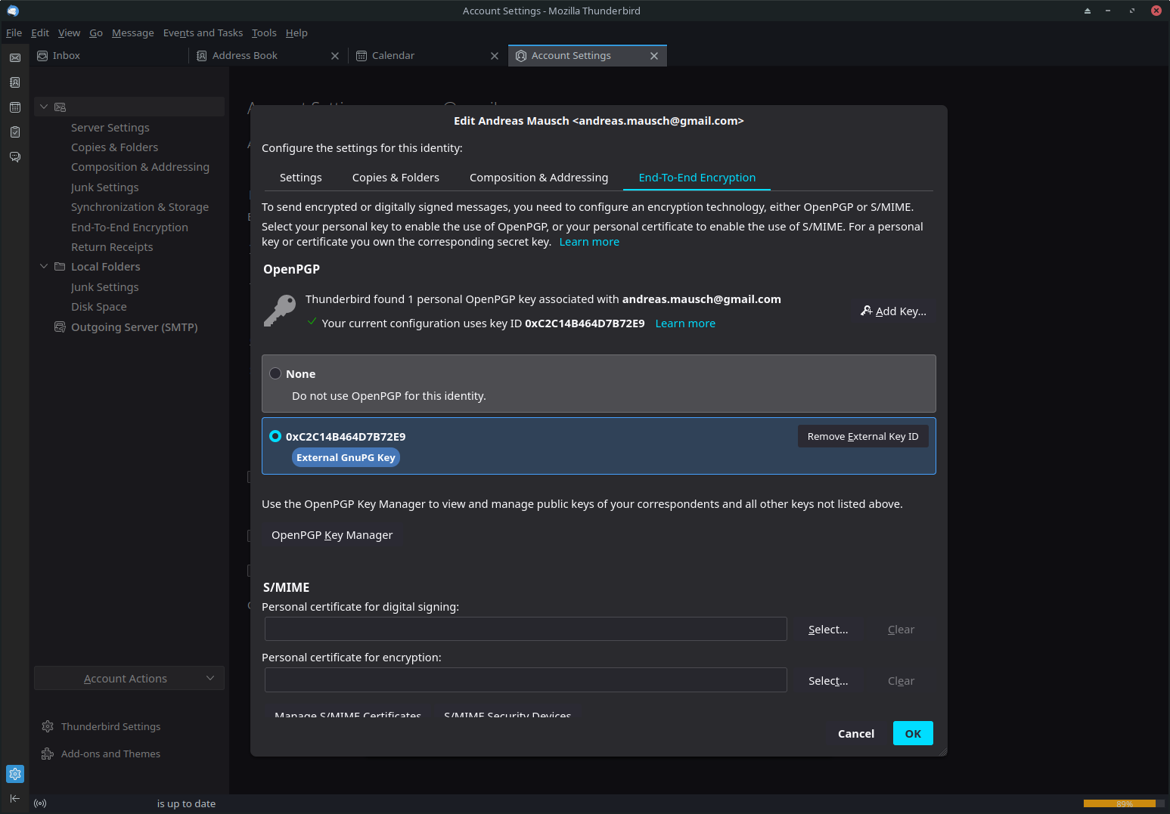This screenshot has width=1170, height=814.
Task: Click the keep-above icon in title bar
Action: pyautogui.click(x=1088, y=11)
